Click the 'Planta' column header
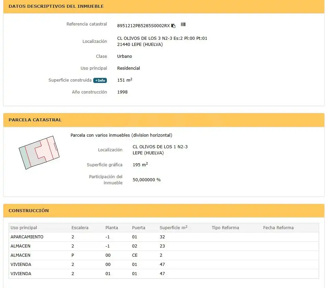The width and height of the screenshot is (326, 288). (x=112, y=228)
